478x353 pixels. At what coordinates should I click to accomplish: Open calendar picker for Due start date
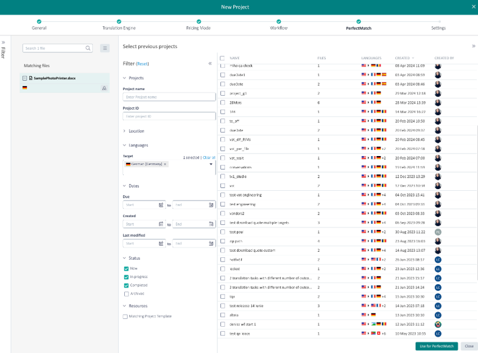click(161, 205)
